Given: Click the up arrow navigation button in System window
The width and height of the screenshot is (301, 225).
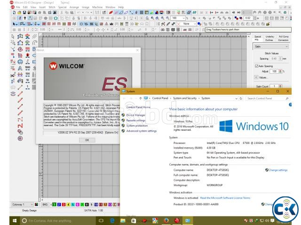Looking at the screenshot, I should [141, 98].
